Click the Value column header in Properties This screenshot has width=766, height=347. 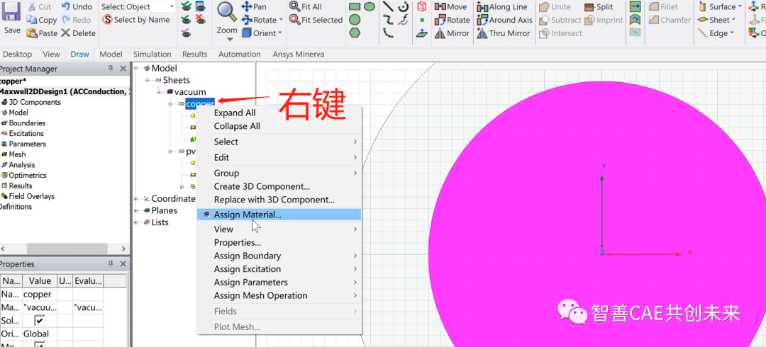click(x=40, y=280)
